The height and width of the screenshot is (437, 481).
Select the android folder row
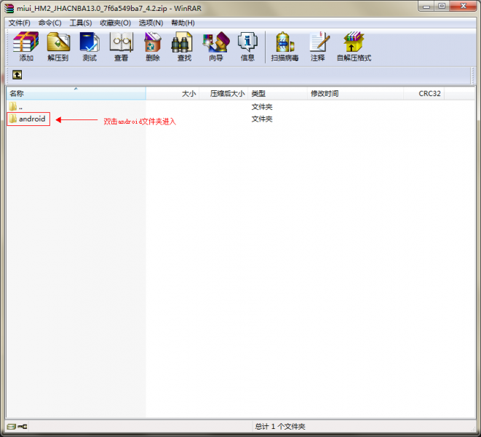click(x=28, y=119)
